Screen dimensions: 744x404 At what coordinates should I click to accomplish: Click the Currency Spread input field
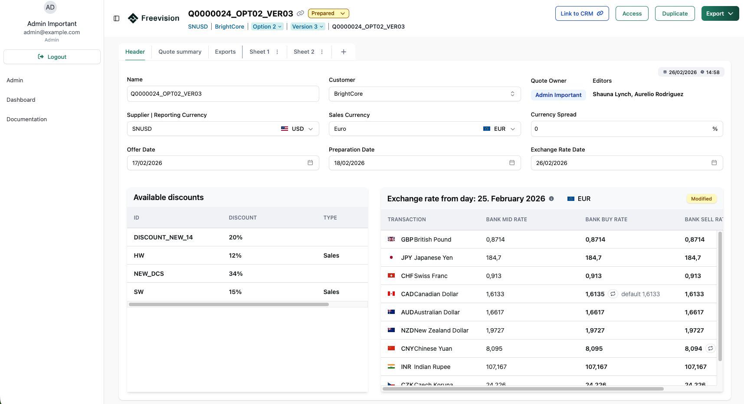620,129
